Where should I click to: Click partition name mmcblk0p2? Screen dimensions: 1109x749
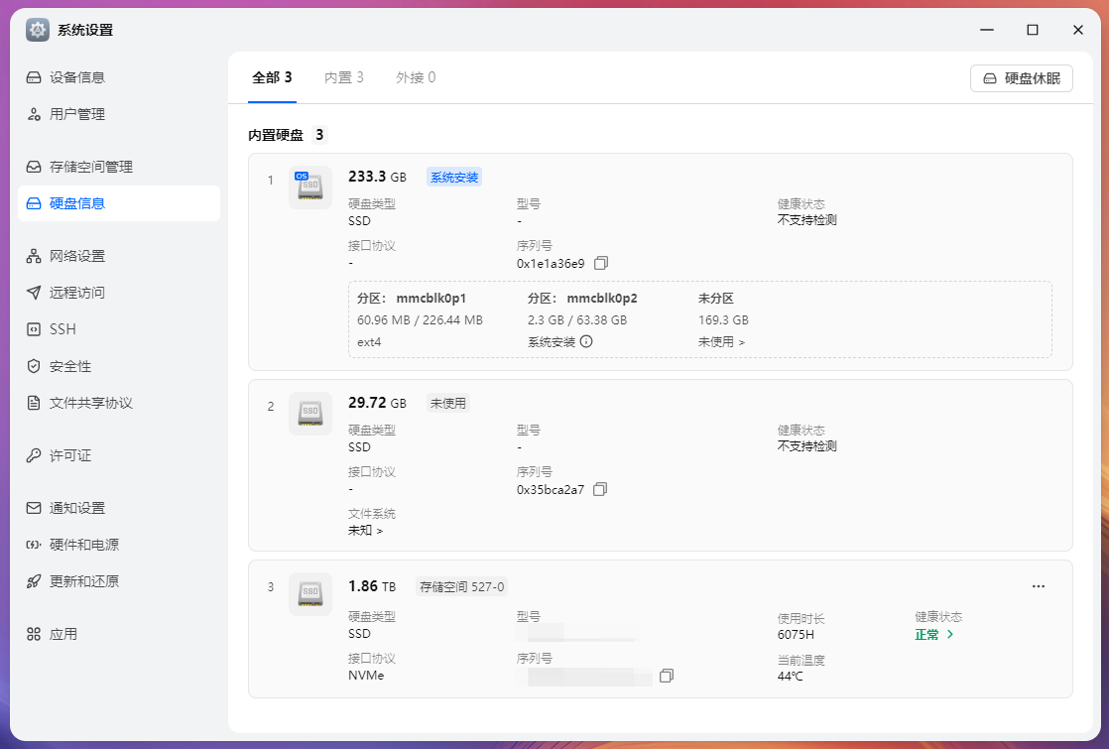pyautogui.click(x=602, y=299)
